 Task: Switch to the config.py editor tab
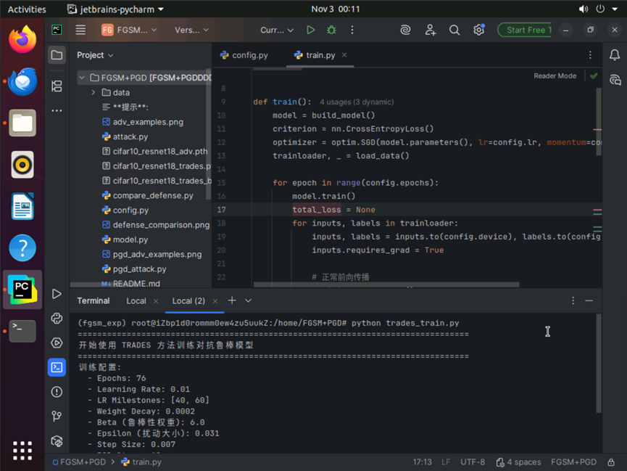click(x=244, y=55)
